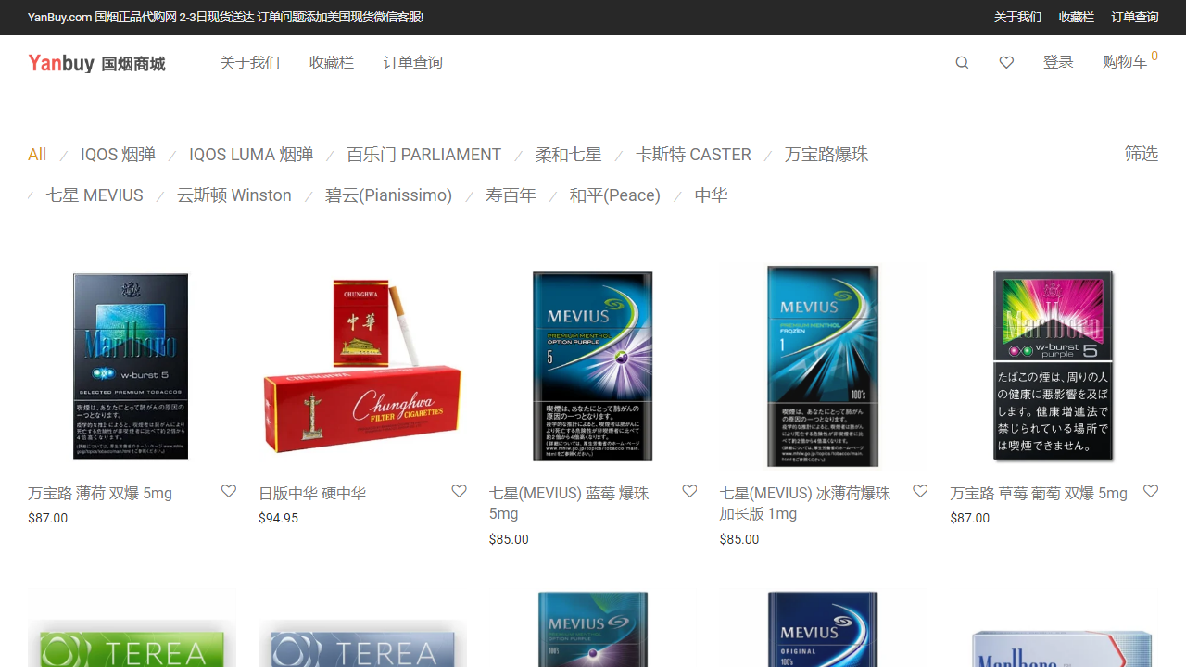Heart the 七星(MEVIUS) 蓝莓 爆珠 5mg product

click(689, 491)
